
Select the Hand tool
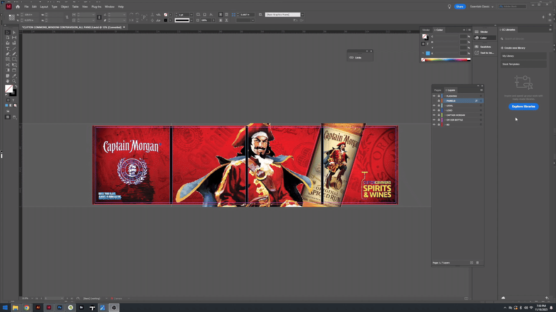[x=7, y=81]
